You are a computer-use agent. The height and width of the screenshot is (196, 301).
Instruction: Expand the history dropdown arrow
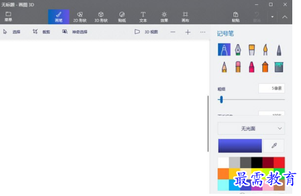pyautogui.click(x=272, y=17)
